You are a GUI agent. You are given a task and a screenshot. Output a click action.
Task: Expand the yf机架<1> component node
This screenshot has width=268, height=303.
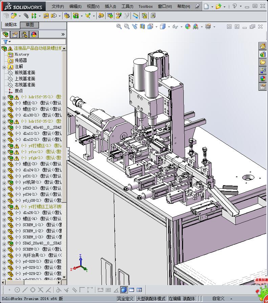tap(4, 183)
